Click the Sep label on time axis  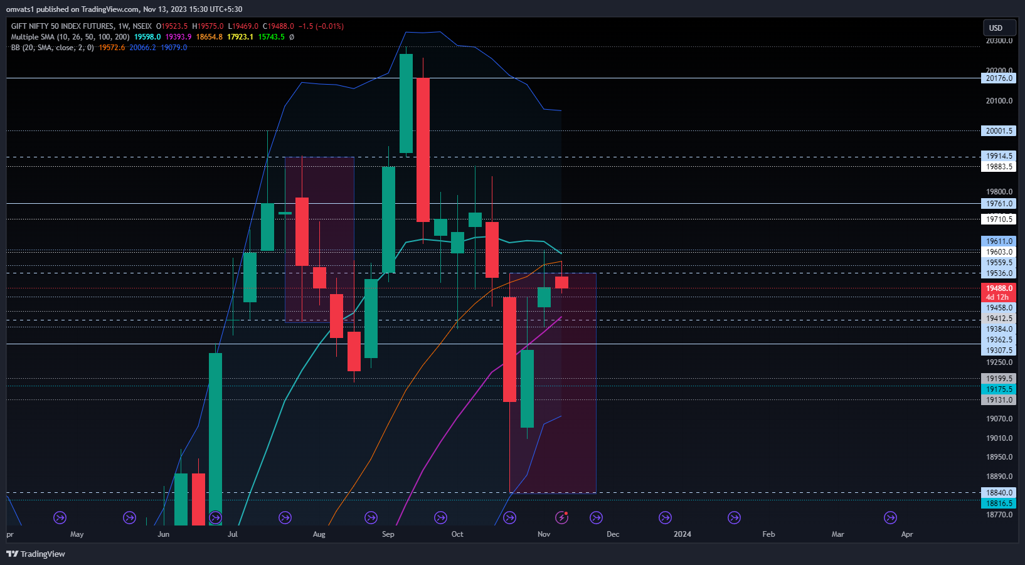[388, 534]
